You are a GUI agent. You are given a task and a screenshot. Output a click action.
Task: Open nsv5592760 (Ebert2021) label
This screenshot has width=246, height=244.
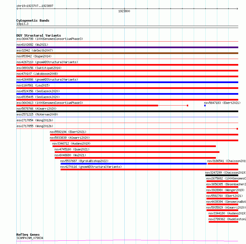(x=224, y=196)
